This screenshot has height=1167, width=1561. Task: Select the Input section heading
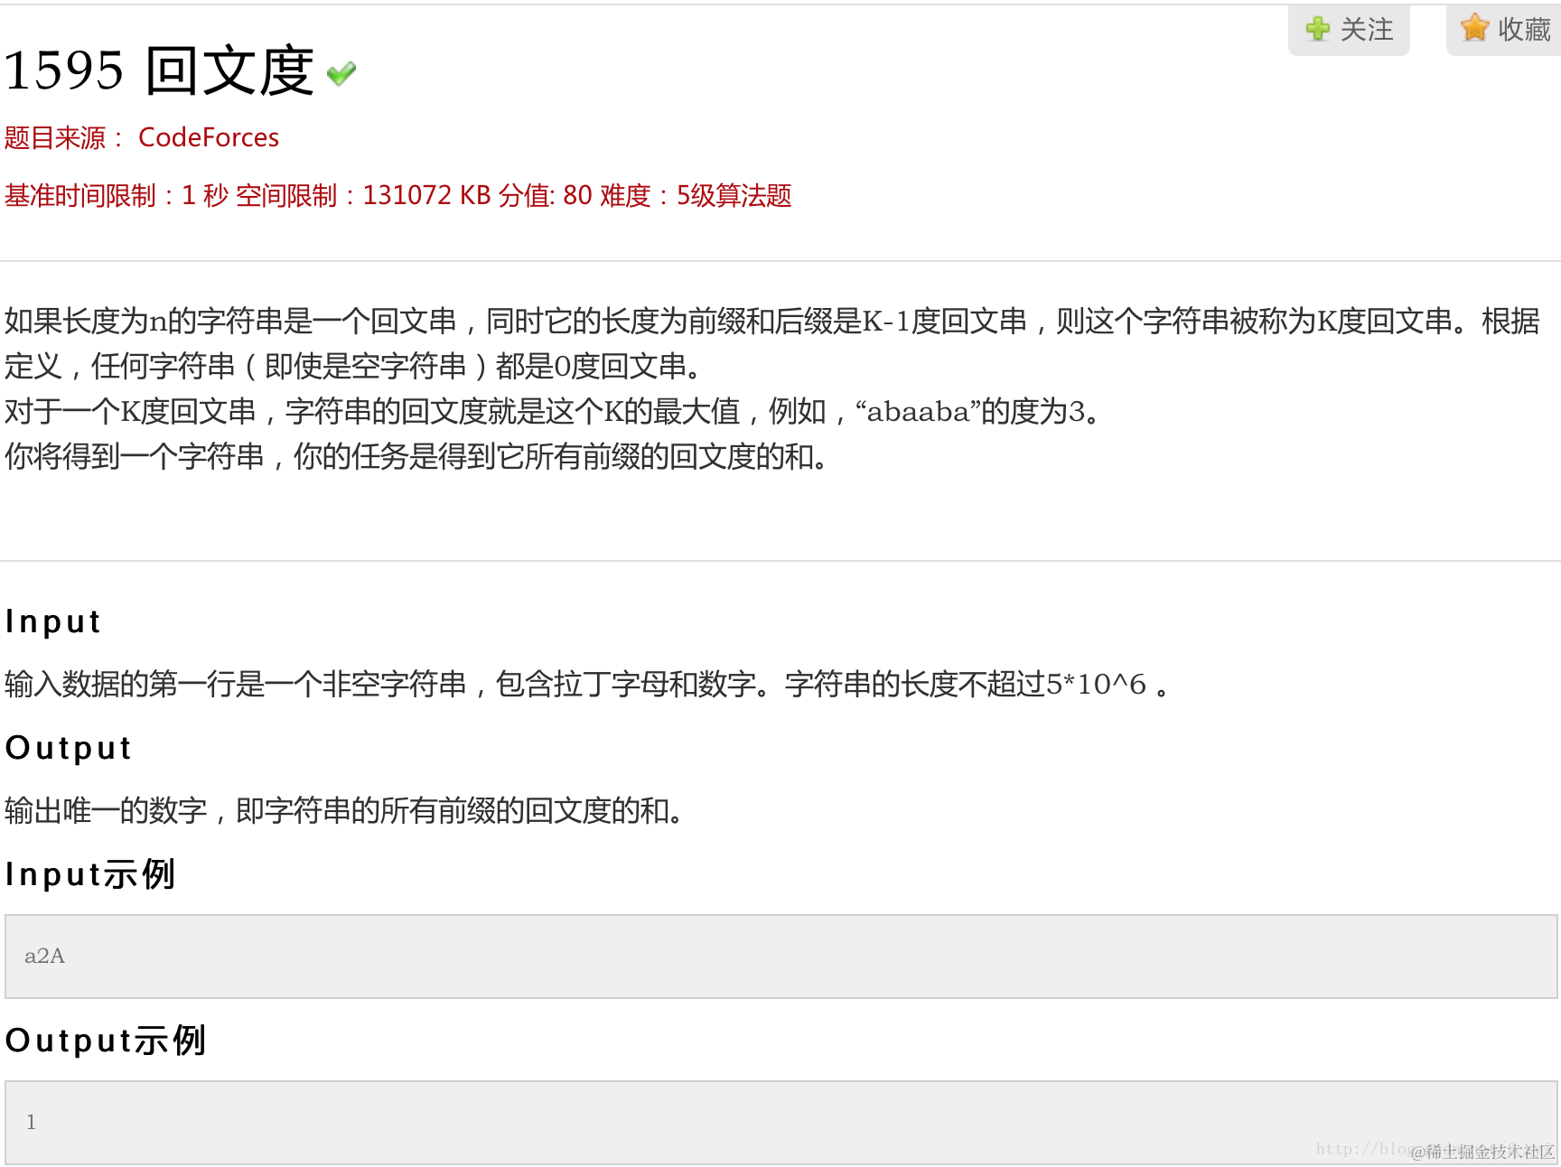[x=53, y=622]
